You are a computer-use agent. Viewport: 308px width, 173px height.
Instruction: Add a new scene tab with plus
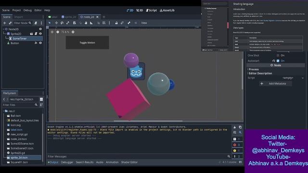[x=104, y=17]
